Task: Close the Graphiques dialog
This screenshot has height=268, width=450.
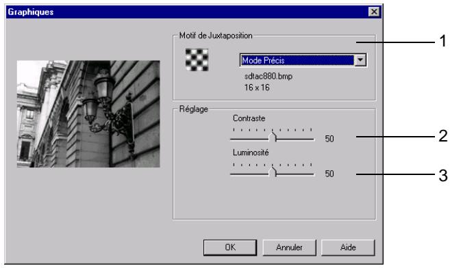Action: pos(374,12)
